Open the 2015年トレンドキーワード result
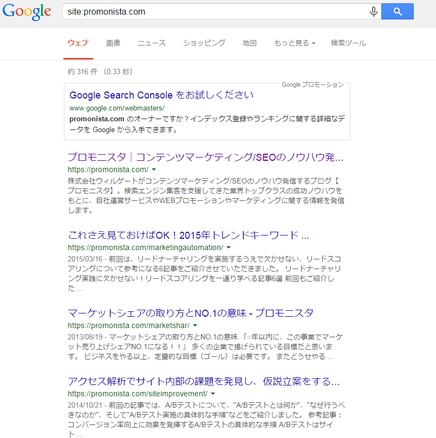 point(188,236)
